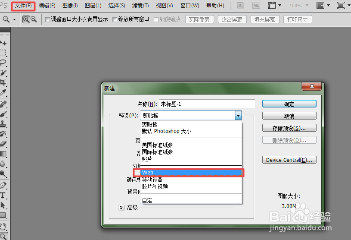Confirm the new document dialog

point(289,104)
